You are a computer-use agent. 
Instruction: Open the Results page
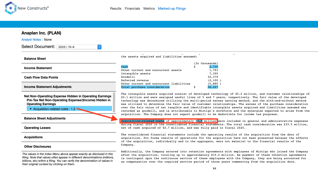click(x=116, y=9)
